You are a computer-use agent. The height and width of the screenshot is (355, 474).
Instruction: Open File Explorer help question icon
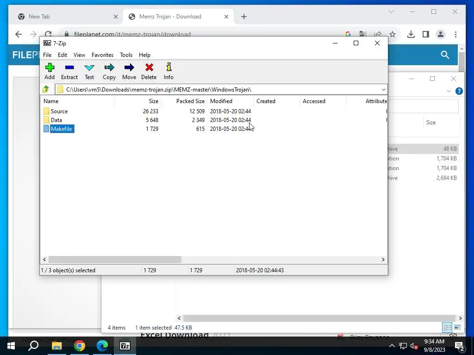pos(459,91)
